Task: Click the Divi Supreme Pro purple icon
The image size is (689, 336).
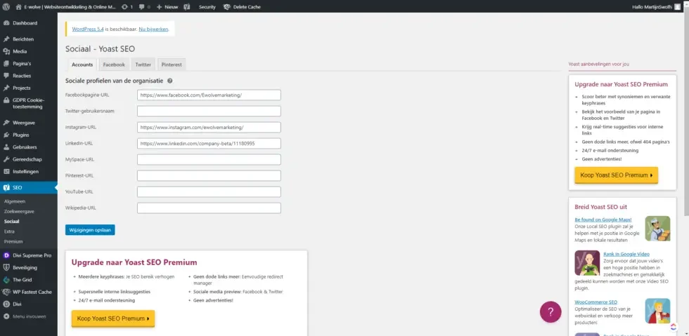Action: pos(6,255)
